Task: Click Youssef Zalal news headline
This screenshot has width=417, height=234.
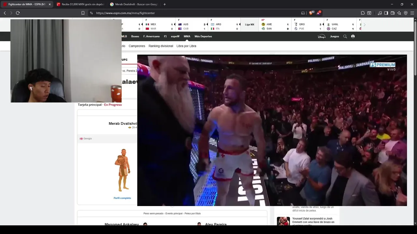Action: click(x=313, y=222)
